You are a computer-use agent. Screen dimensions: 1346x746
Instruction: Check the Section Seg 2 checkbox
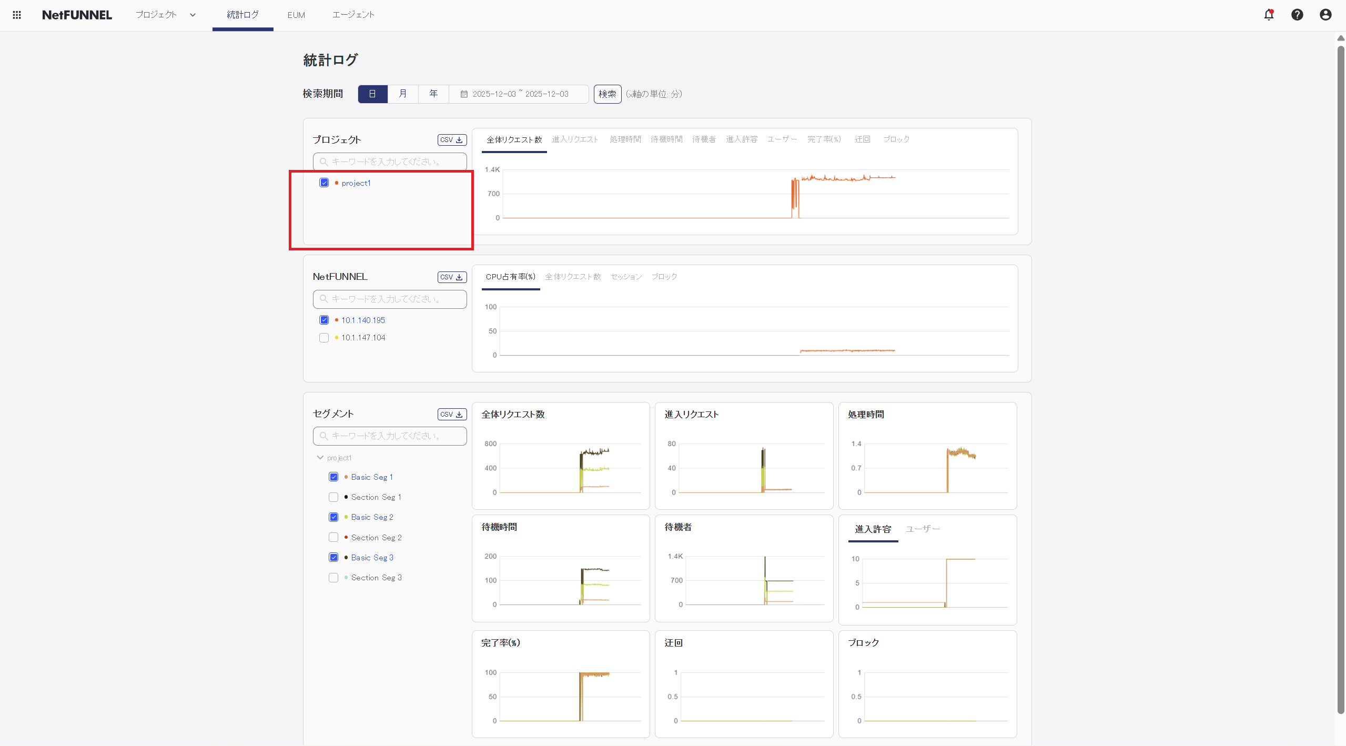click(x=333, y=537)
